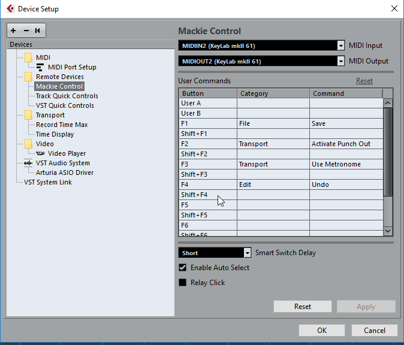Click the add device plus icon

(x=13, y=31)
